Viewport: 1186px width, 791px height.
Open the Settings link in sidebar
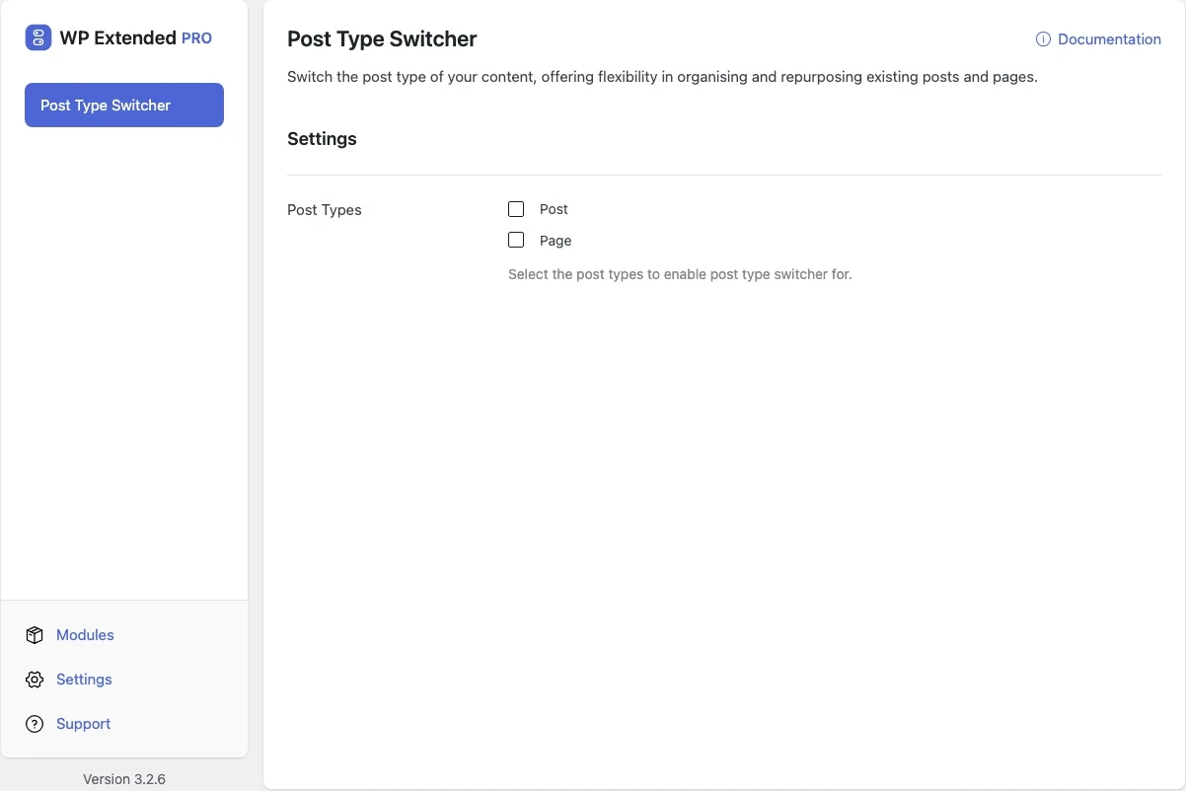pos(84,680)
